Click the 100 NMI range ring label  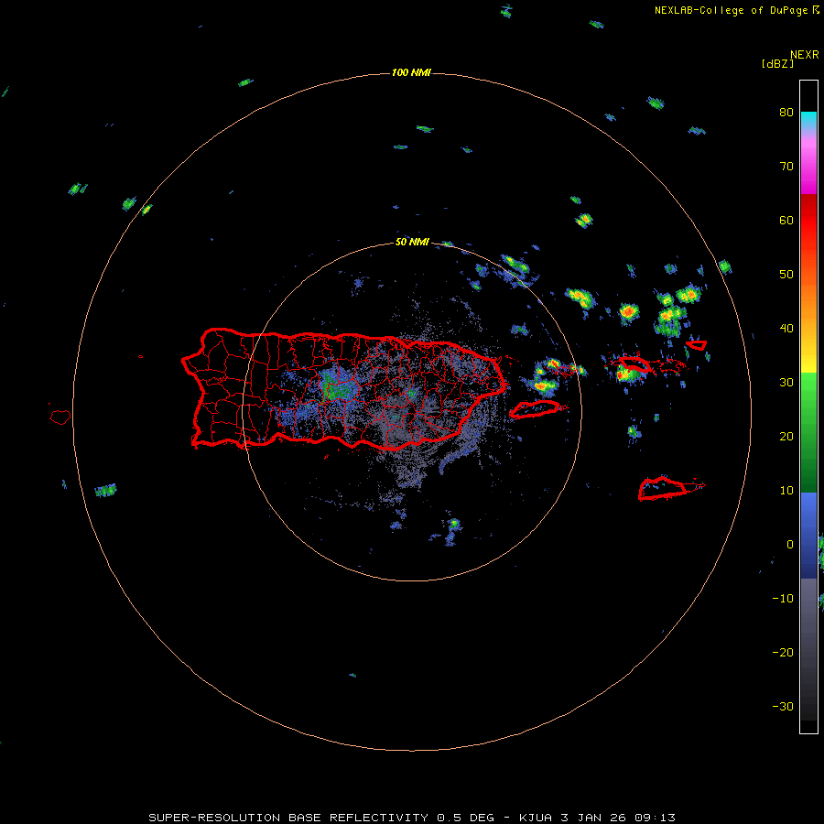click(x=411, y=72)
